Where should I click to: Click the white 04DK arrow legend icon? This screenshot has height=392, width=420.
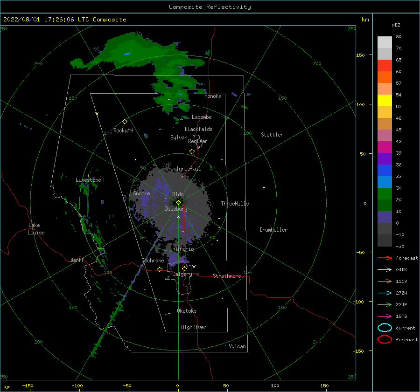(385, 270)
